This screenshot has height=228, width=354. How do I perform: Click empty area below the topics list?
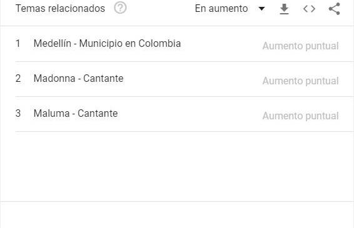177,166
